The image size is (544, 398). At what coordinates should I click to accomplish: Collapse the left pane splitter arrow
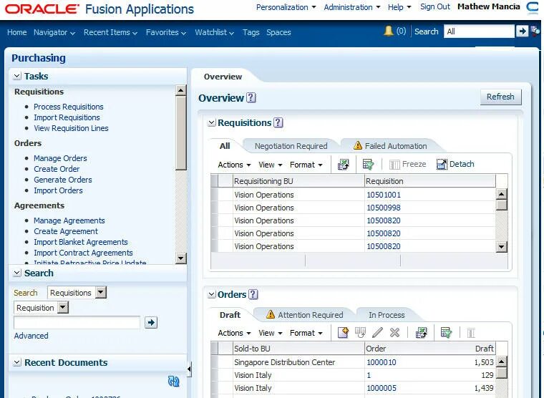coord(189,369)
